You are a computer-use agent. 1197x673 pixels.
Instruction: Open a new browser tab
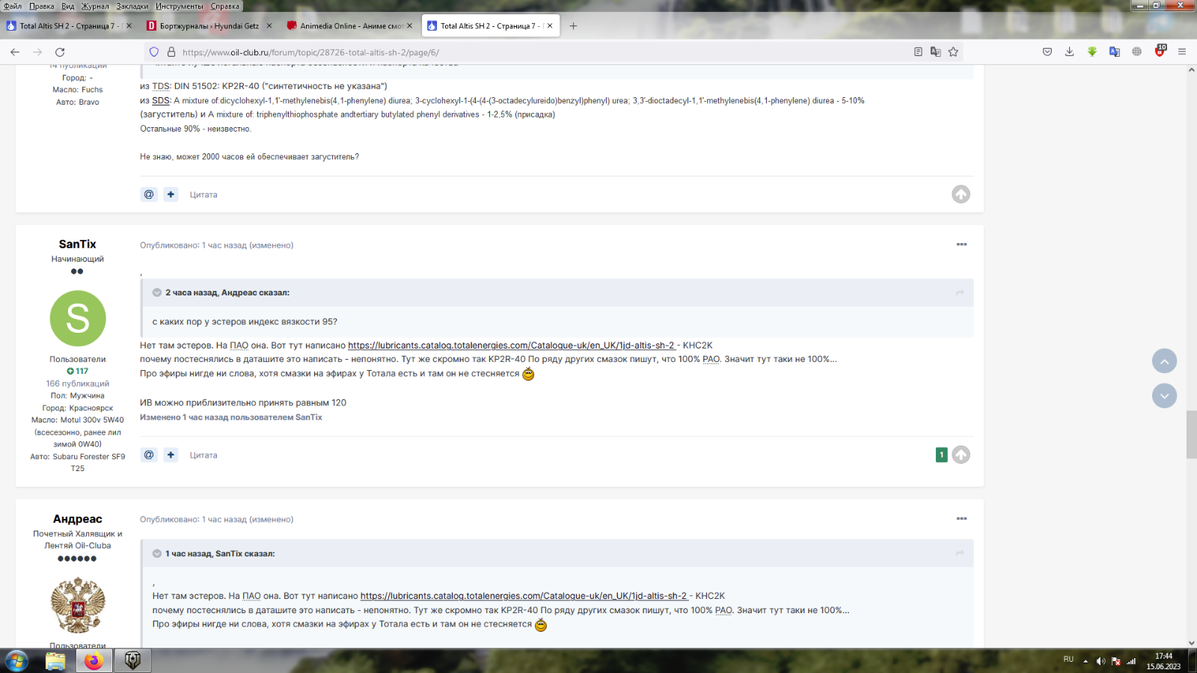[573, 25]
